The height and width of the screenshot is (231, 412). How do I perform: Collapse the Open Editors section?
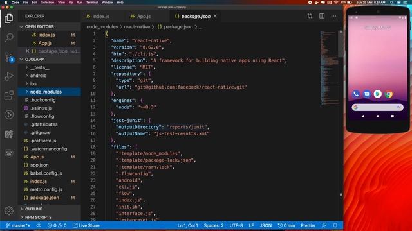[x=50, y=27]
